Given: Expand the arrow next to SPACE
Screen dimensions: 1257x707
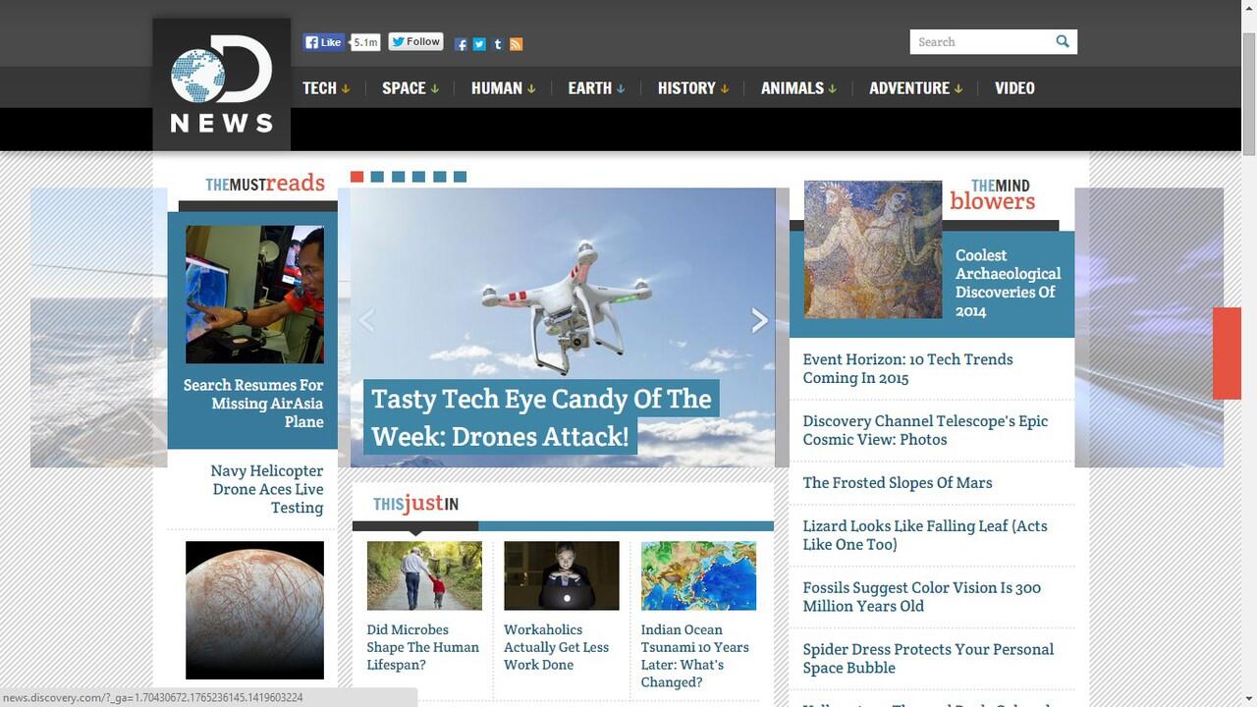Looking at the screenshot, I should pos(435,88).
